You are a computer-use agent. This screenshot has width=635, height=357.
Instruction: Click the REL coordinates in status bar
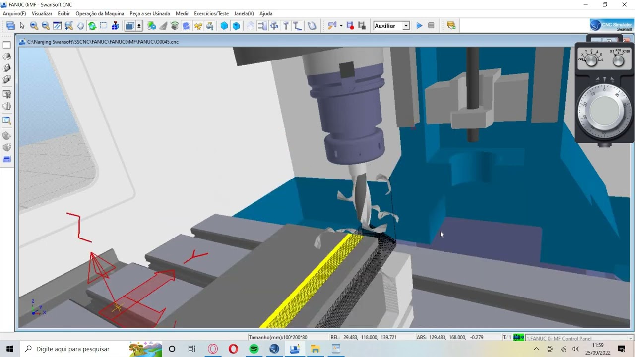coord(363,338)
